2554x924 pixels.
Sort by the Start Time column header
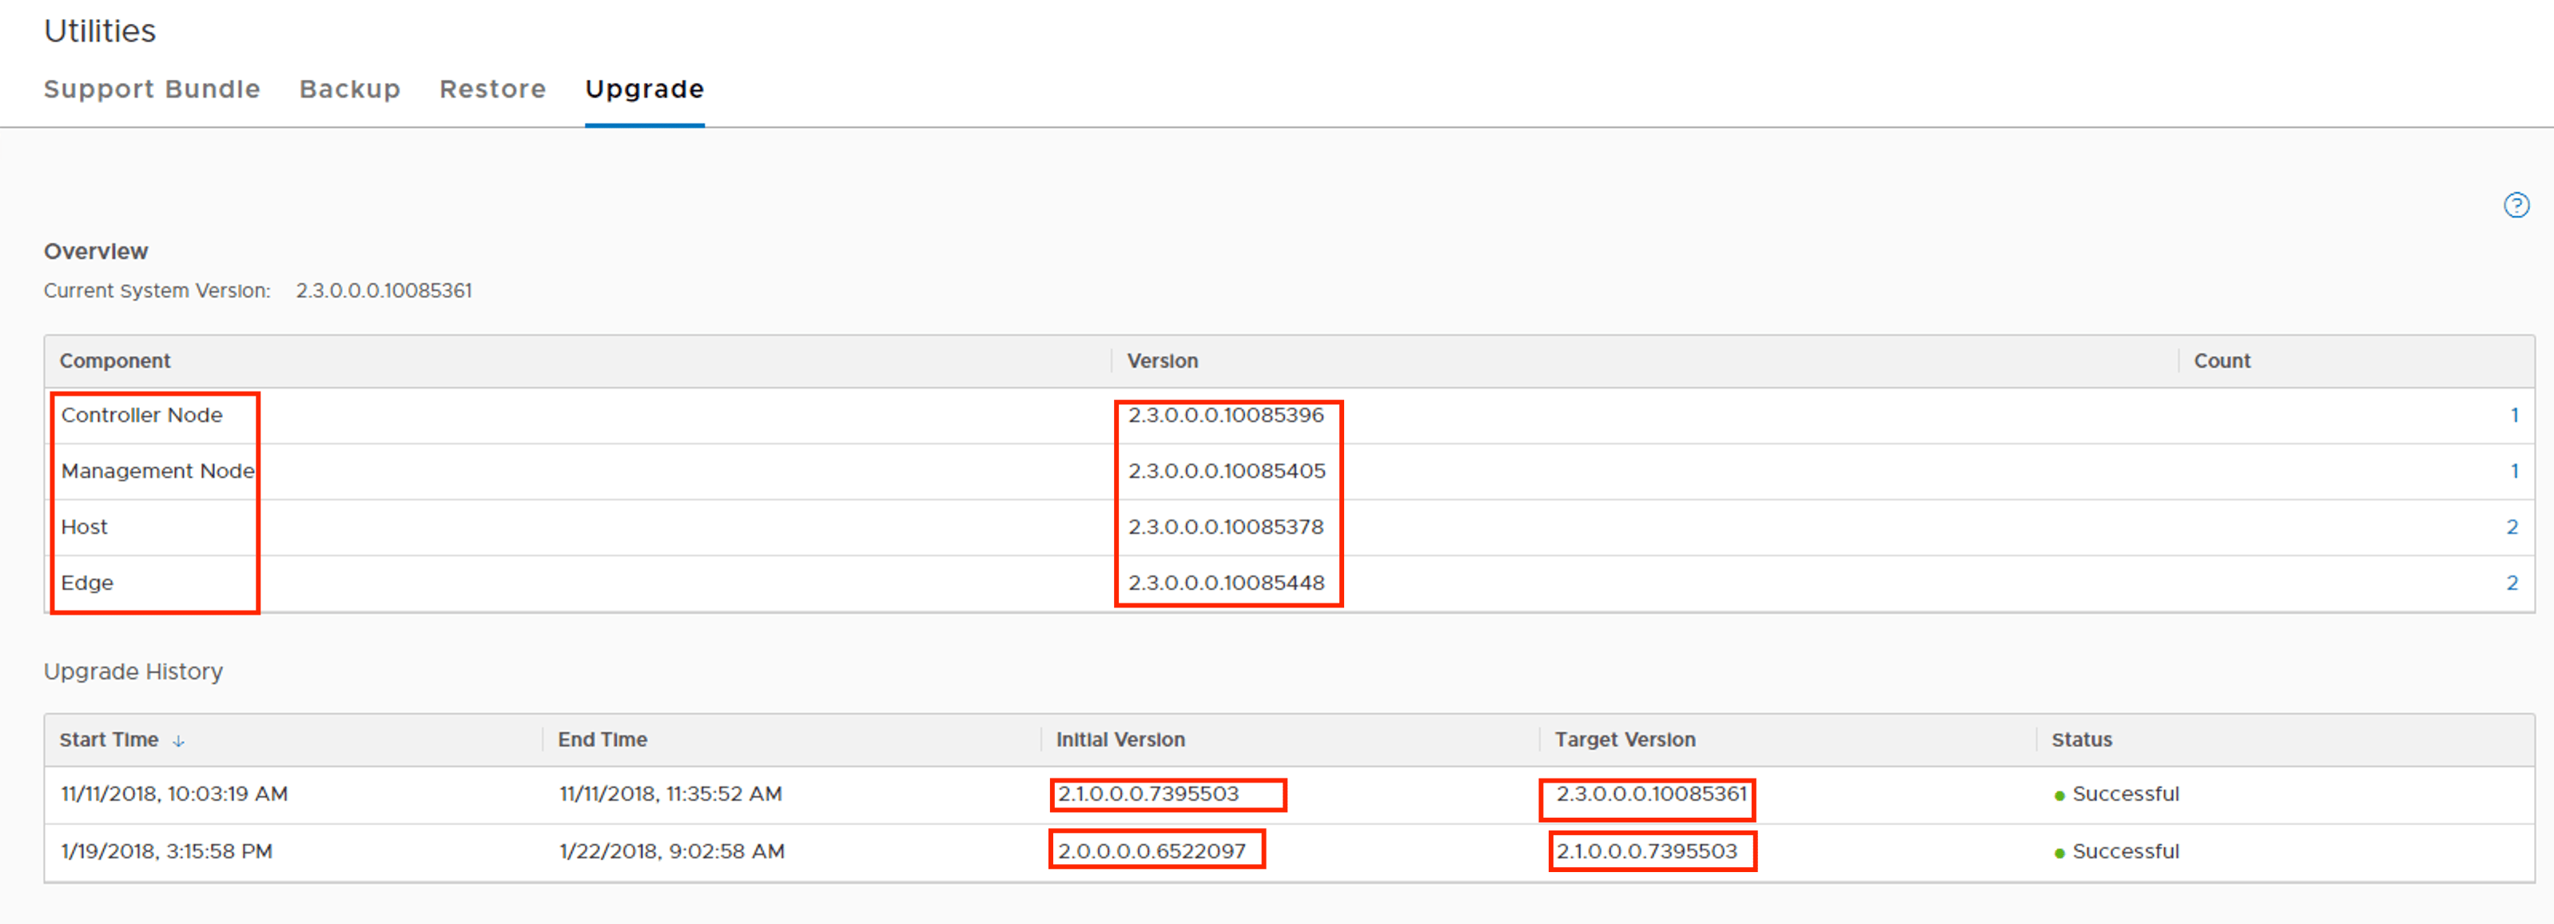pos(109,739)
